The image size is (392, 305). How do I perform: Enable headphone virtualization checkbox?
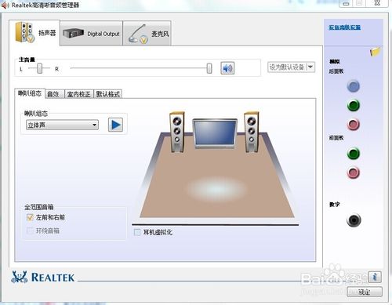point(137,232)
